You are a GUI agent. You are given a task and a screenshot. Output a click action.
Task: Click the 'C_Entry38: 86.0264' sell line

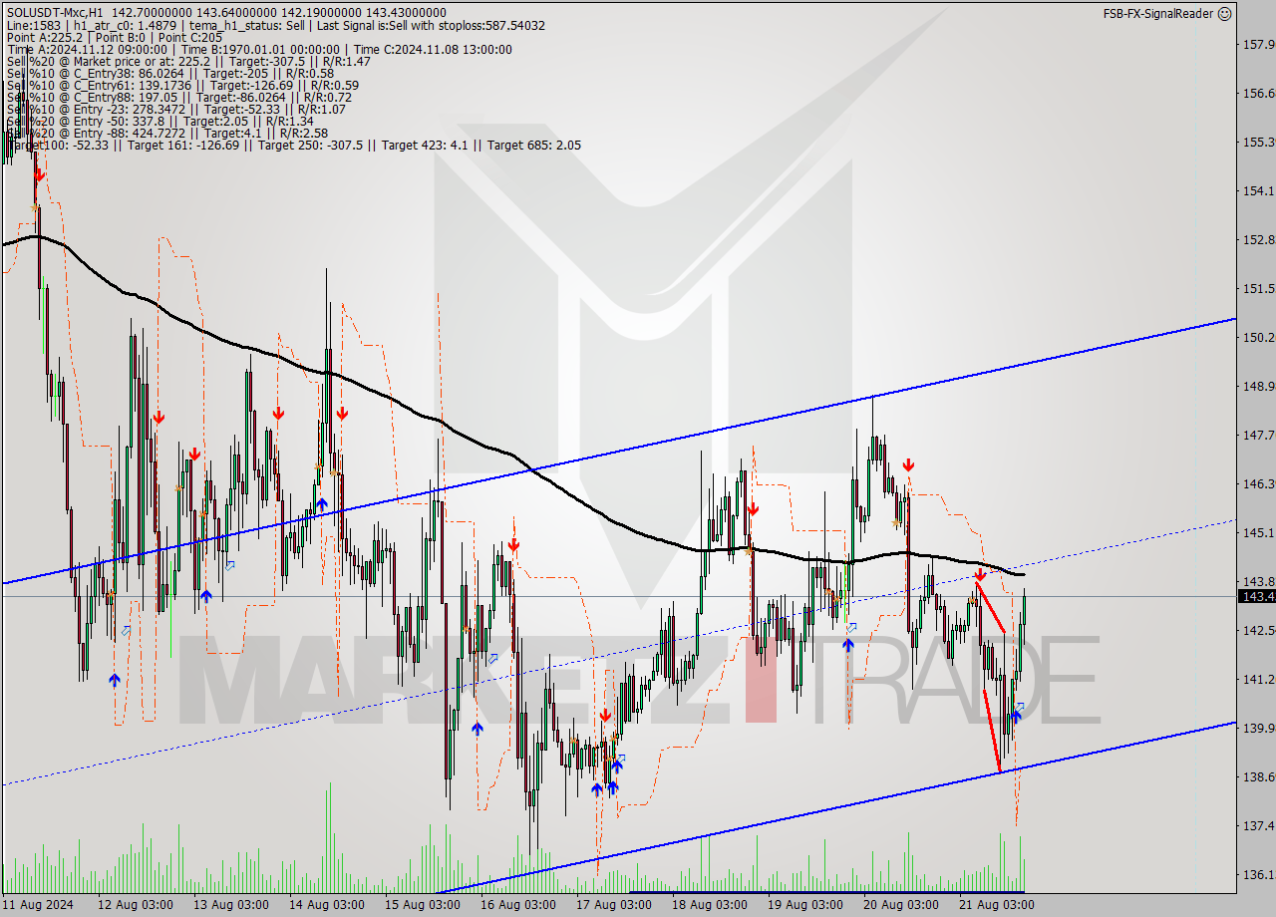point(169,73)
